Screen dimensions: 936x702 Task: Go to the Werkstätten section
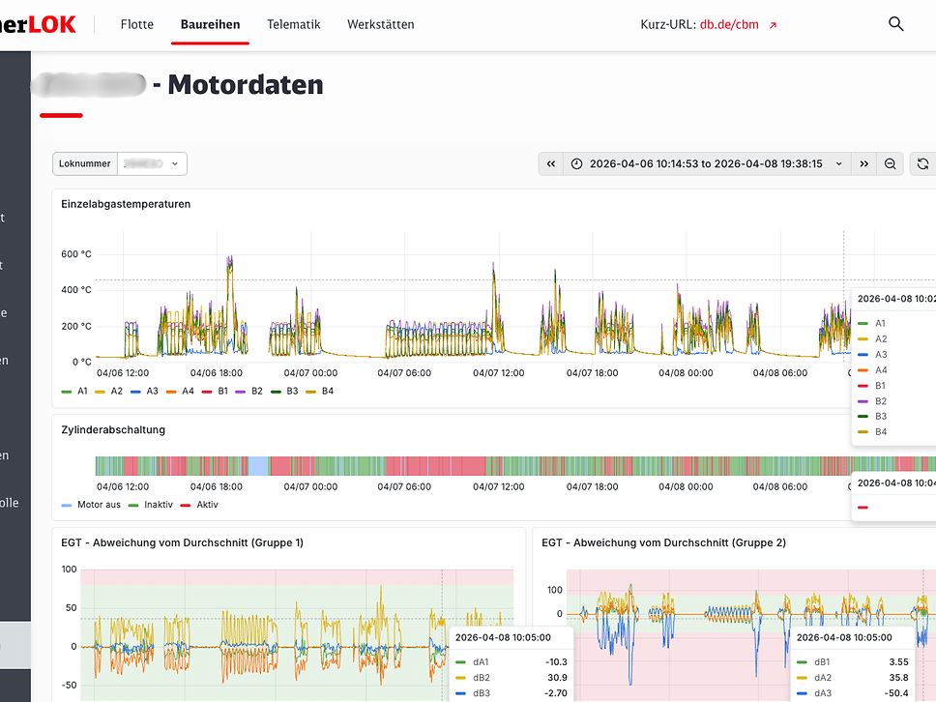coord(381,24)
